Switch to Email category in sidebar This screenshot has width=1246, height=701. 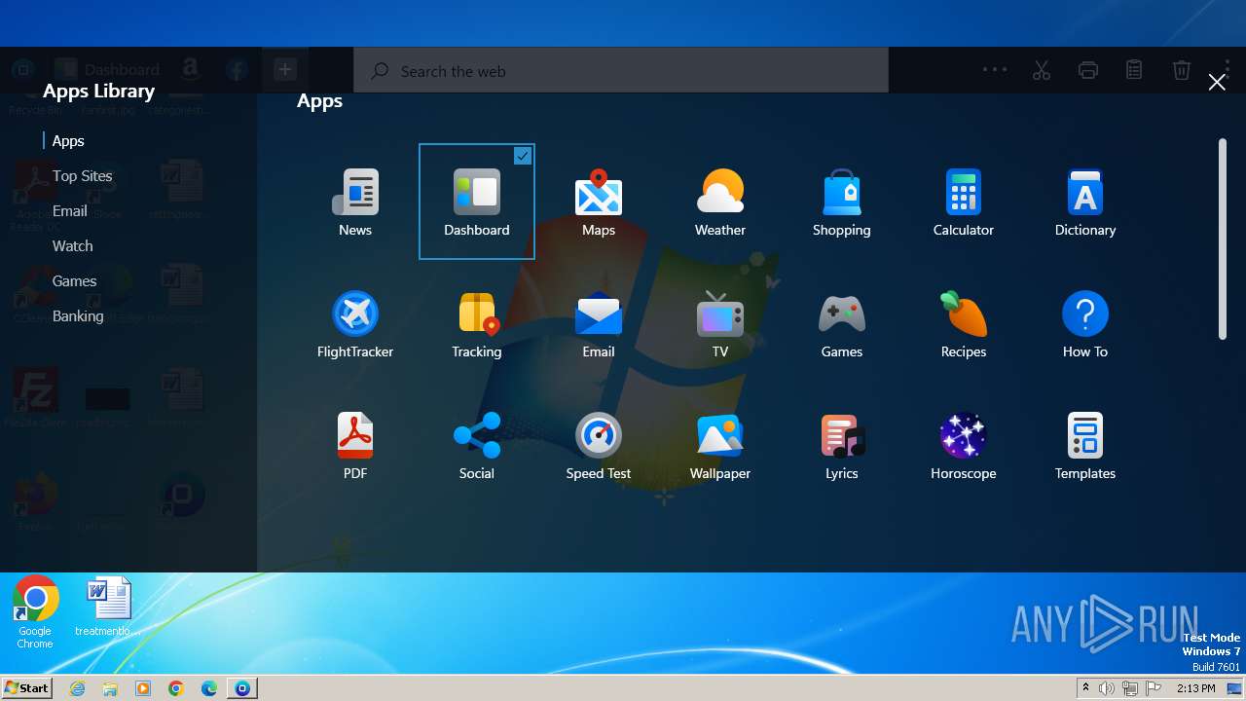(x=69, y=211)
